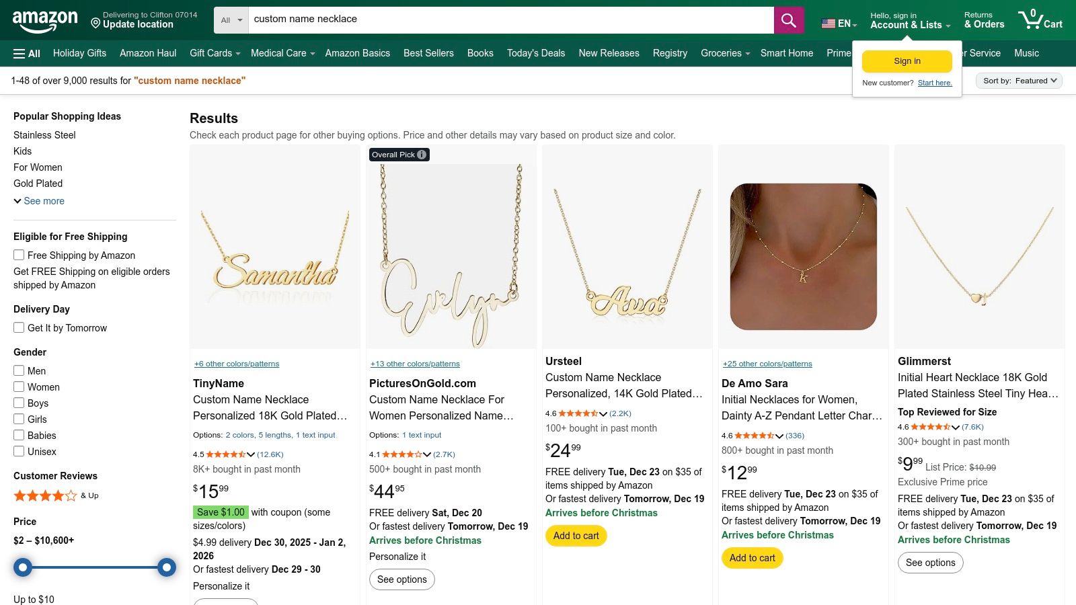Click the location pin to update location

pos(96,24)
